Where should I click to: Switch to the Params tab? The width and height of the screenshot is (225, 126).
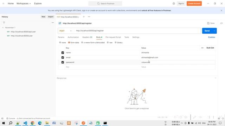click(x=61, y=37)
